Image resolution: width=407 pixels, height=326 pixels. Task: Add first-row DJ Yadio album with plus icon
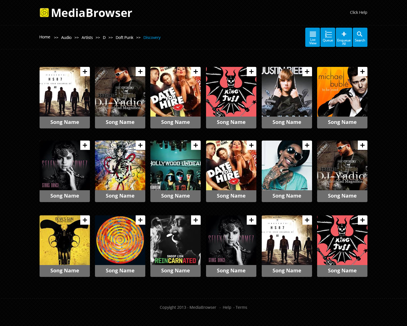pyautogui.click(x=140, y=71)
